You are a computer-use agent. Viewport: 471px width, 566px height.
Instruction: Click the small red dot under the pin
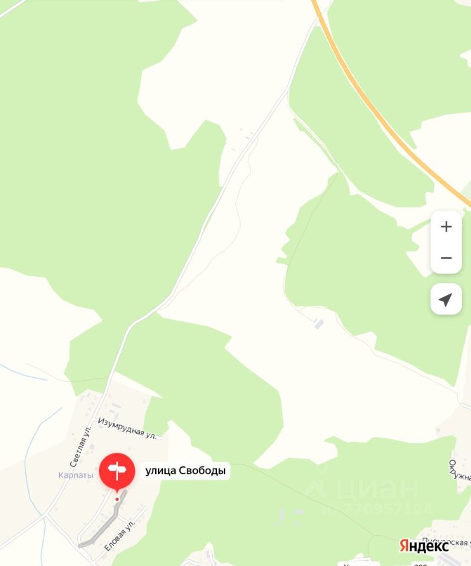pyautogui.click(x=117, y=499)
